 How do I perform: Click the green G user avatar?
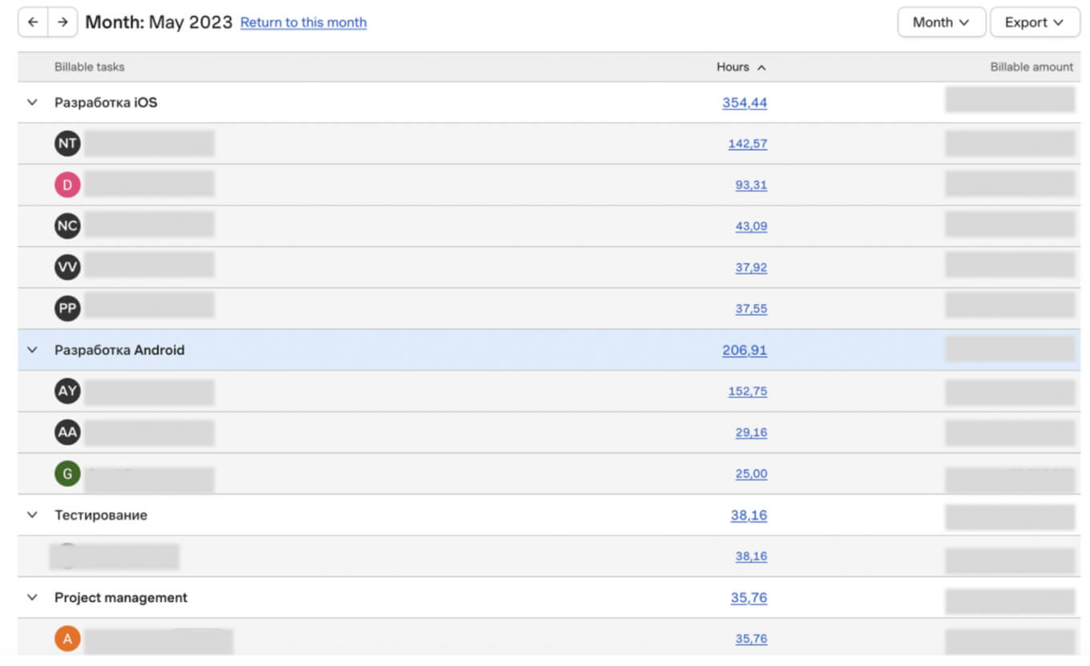[68, 474]
